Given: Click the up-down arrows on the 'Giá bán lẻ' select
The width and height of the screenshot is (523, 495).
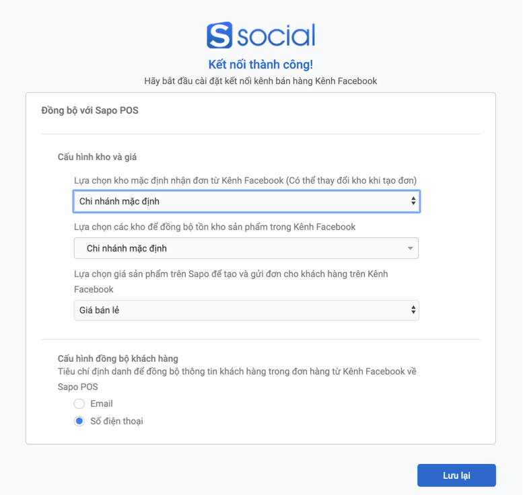Looking at the screenshot, I should pyautogui.click(x=413, y=310).
